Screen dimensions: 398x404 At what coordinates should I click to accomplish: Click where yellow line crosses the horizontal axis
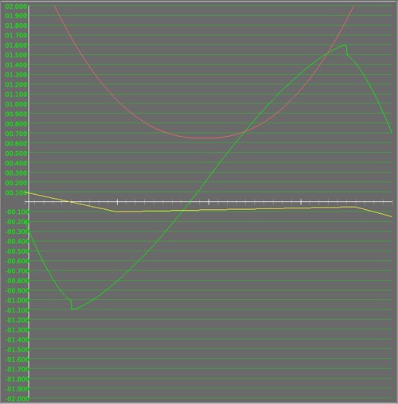71,202
